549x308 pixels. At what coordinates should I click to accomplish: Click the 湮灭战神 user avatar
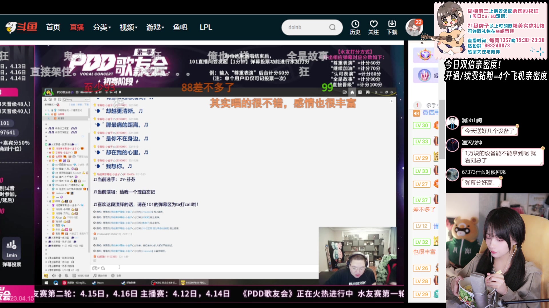point(452,145)
